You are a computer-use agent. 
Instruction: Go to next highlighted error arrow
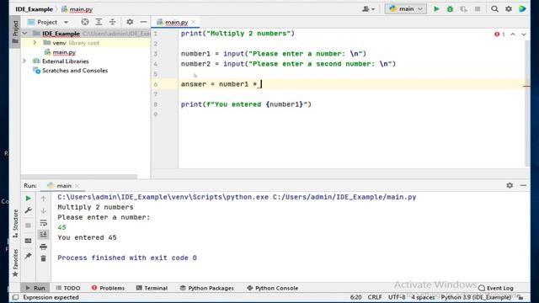pyautogui.click(x=524, y=34)
